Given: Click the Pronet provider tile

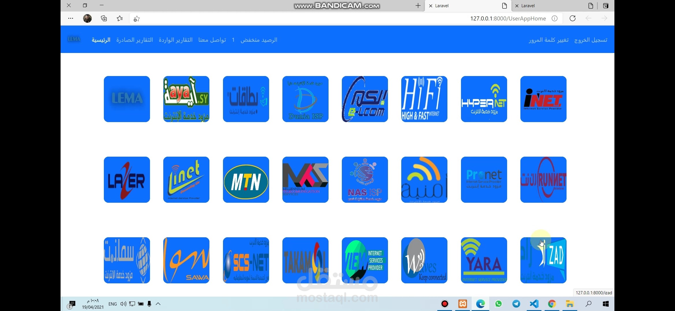Looking at the screenshot, I should 484,180.
